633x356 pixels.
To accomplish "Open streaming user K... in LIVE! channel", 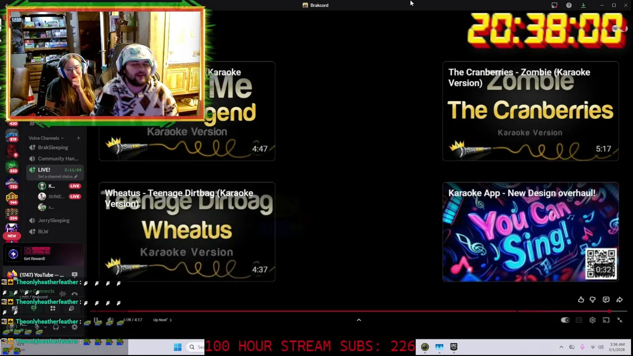I will (x=58, y=186).
